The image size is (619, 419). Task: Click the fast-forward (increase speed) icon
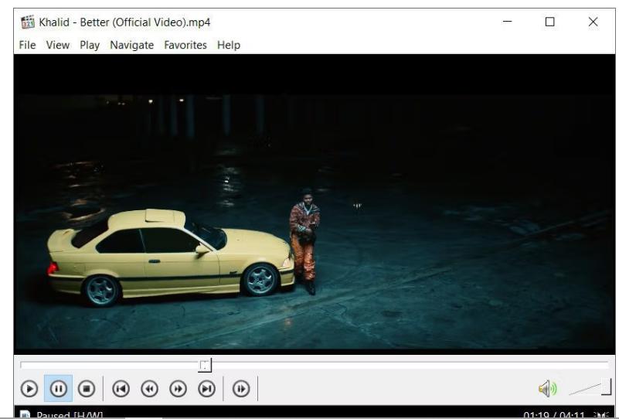click(x=177, y=389)
